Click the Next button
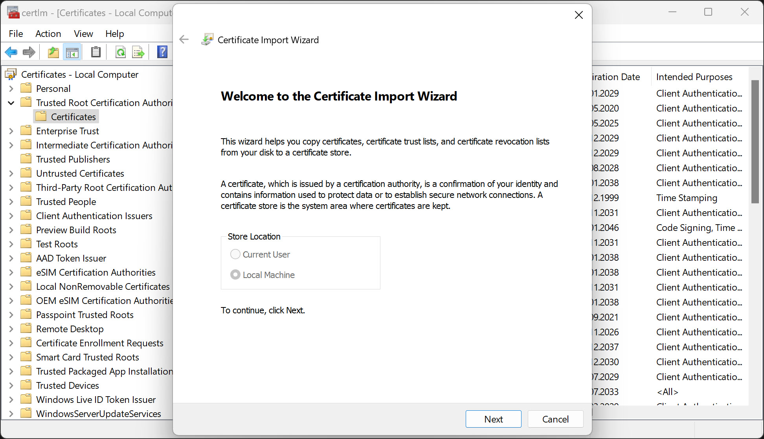Viewport: 764px width, 439px height. pos(493,419)
